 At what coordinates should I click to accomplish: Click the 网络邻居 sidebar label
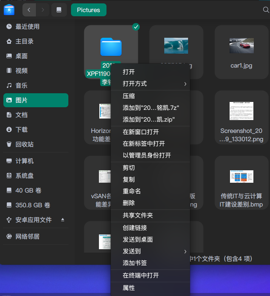[x=28, y=236]
